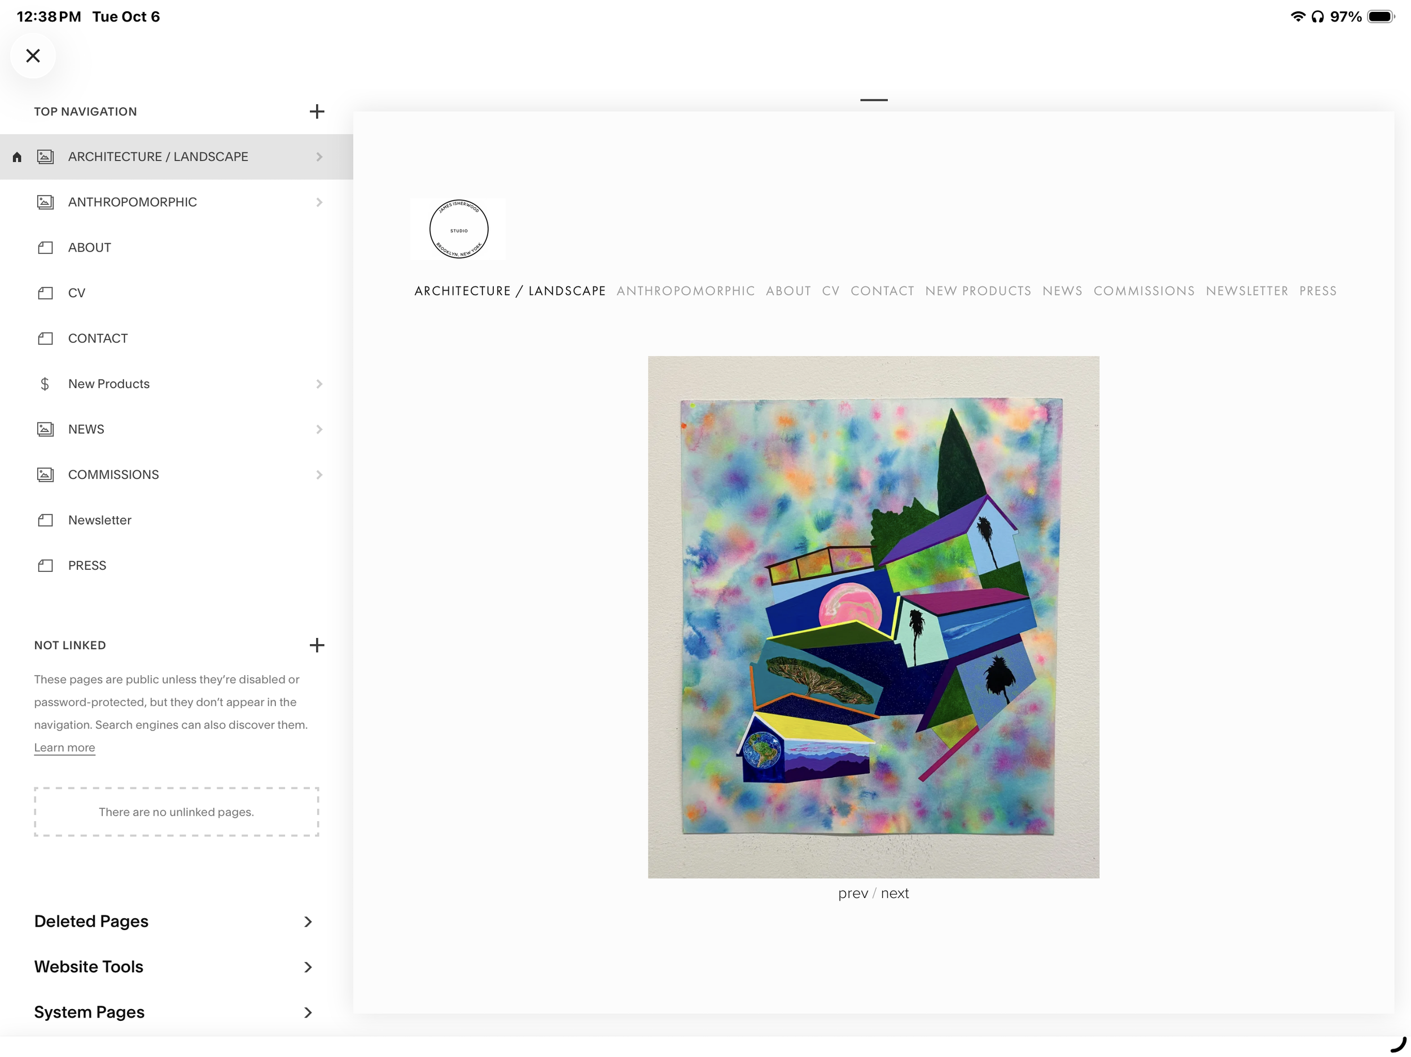Tap the battery indicator in status bar
Image resolution: width=1411 pixels, height=1057 pixels.
(x=1381, y=16)
